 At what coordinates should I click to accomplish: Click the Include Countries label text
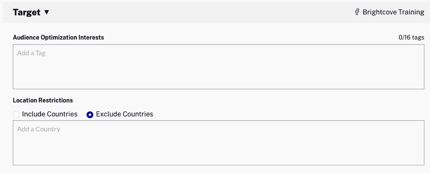50,114
